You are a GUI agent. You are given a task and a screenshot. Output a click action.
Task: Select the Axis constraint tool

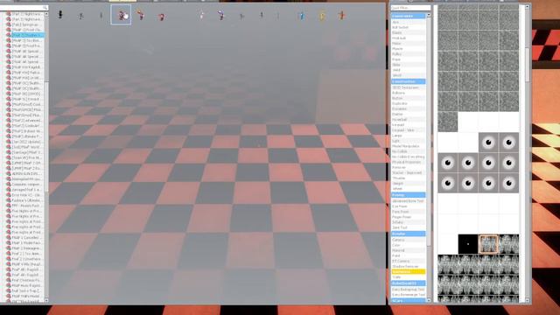(409, 22)
